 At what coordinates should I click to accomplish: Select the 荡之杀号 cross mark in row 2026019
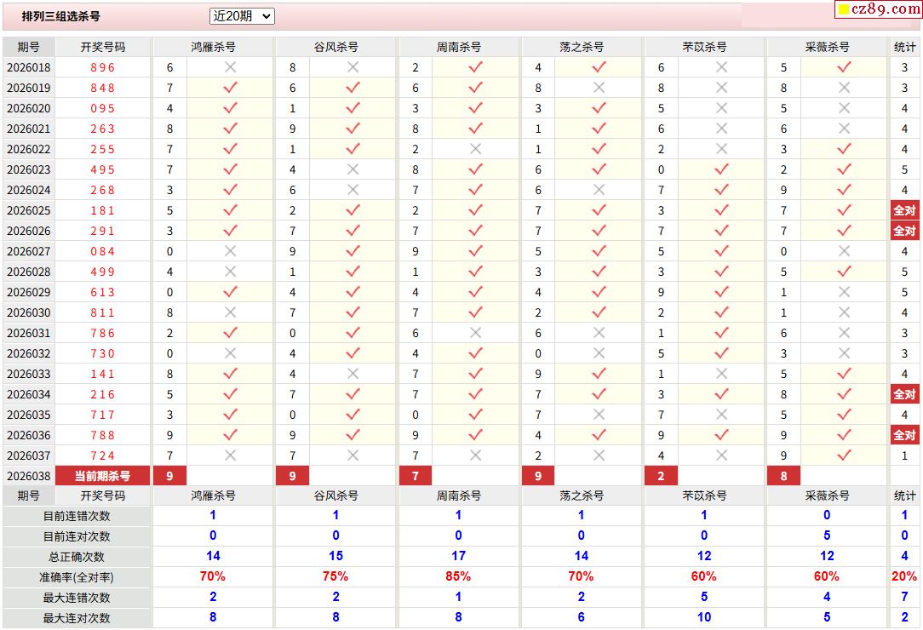coord(599,88)
